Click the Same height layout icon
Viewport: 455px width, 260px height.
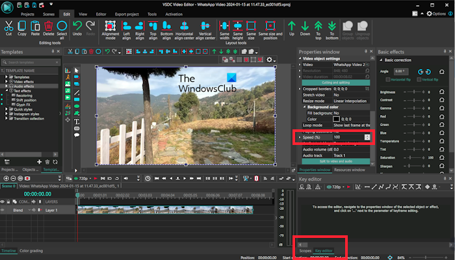coord(238,26)
